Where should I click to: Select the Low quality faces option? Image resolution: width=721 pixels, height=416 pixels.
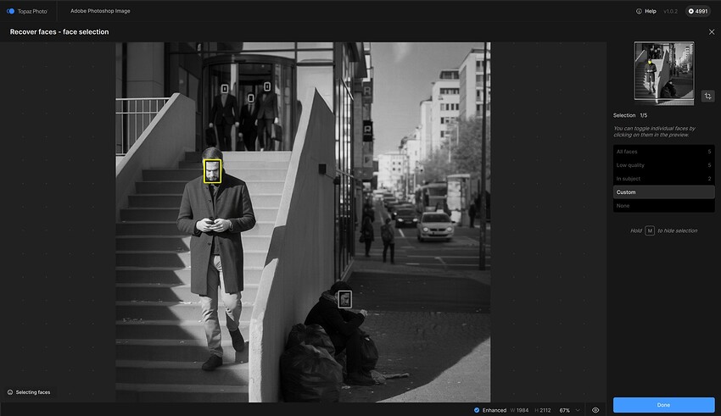[663, 165]
